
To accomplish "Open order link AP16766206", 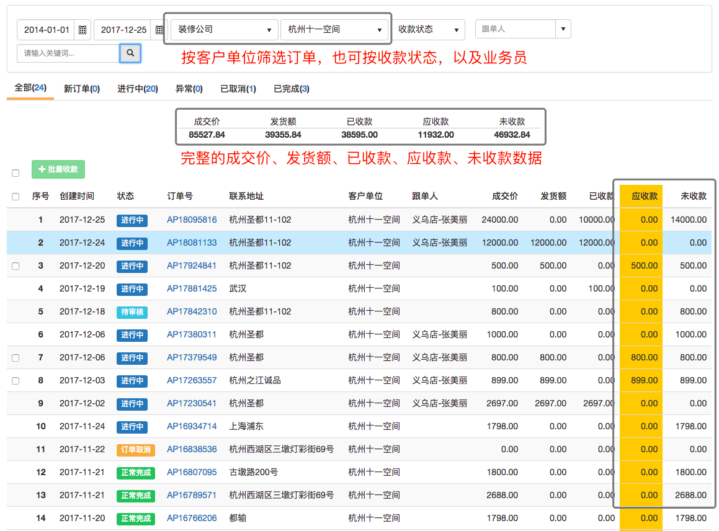I will 192,518.
